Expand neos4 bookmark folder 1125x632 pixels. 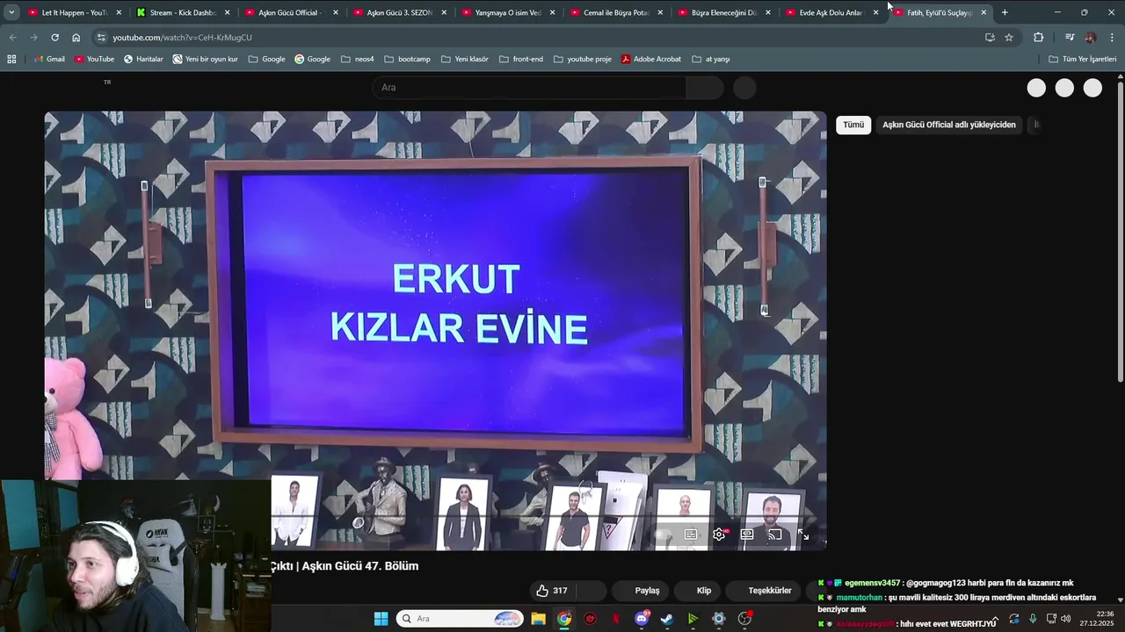358,59
